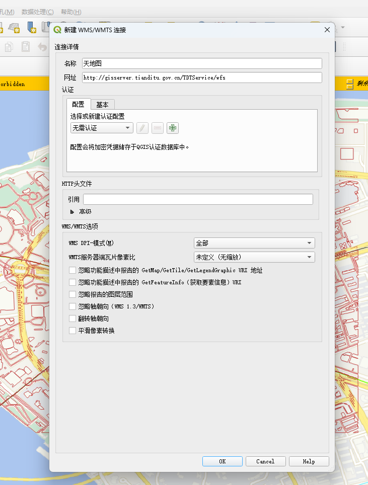Open the WMTS服务器端瓦片像素比 dropdown
This screenshot has height=485, width=368.
point(254,257)
